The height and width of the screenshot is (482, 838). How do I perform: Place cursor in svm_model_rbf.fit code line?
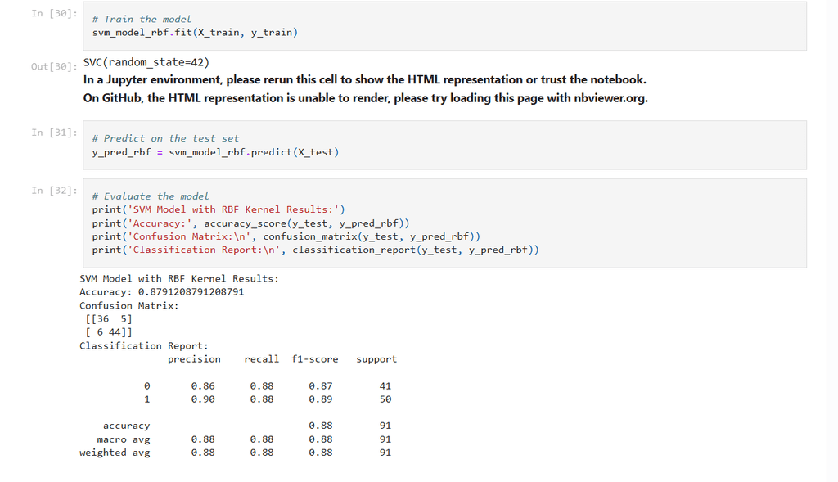coord(195,33)
